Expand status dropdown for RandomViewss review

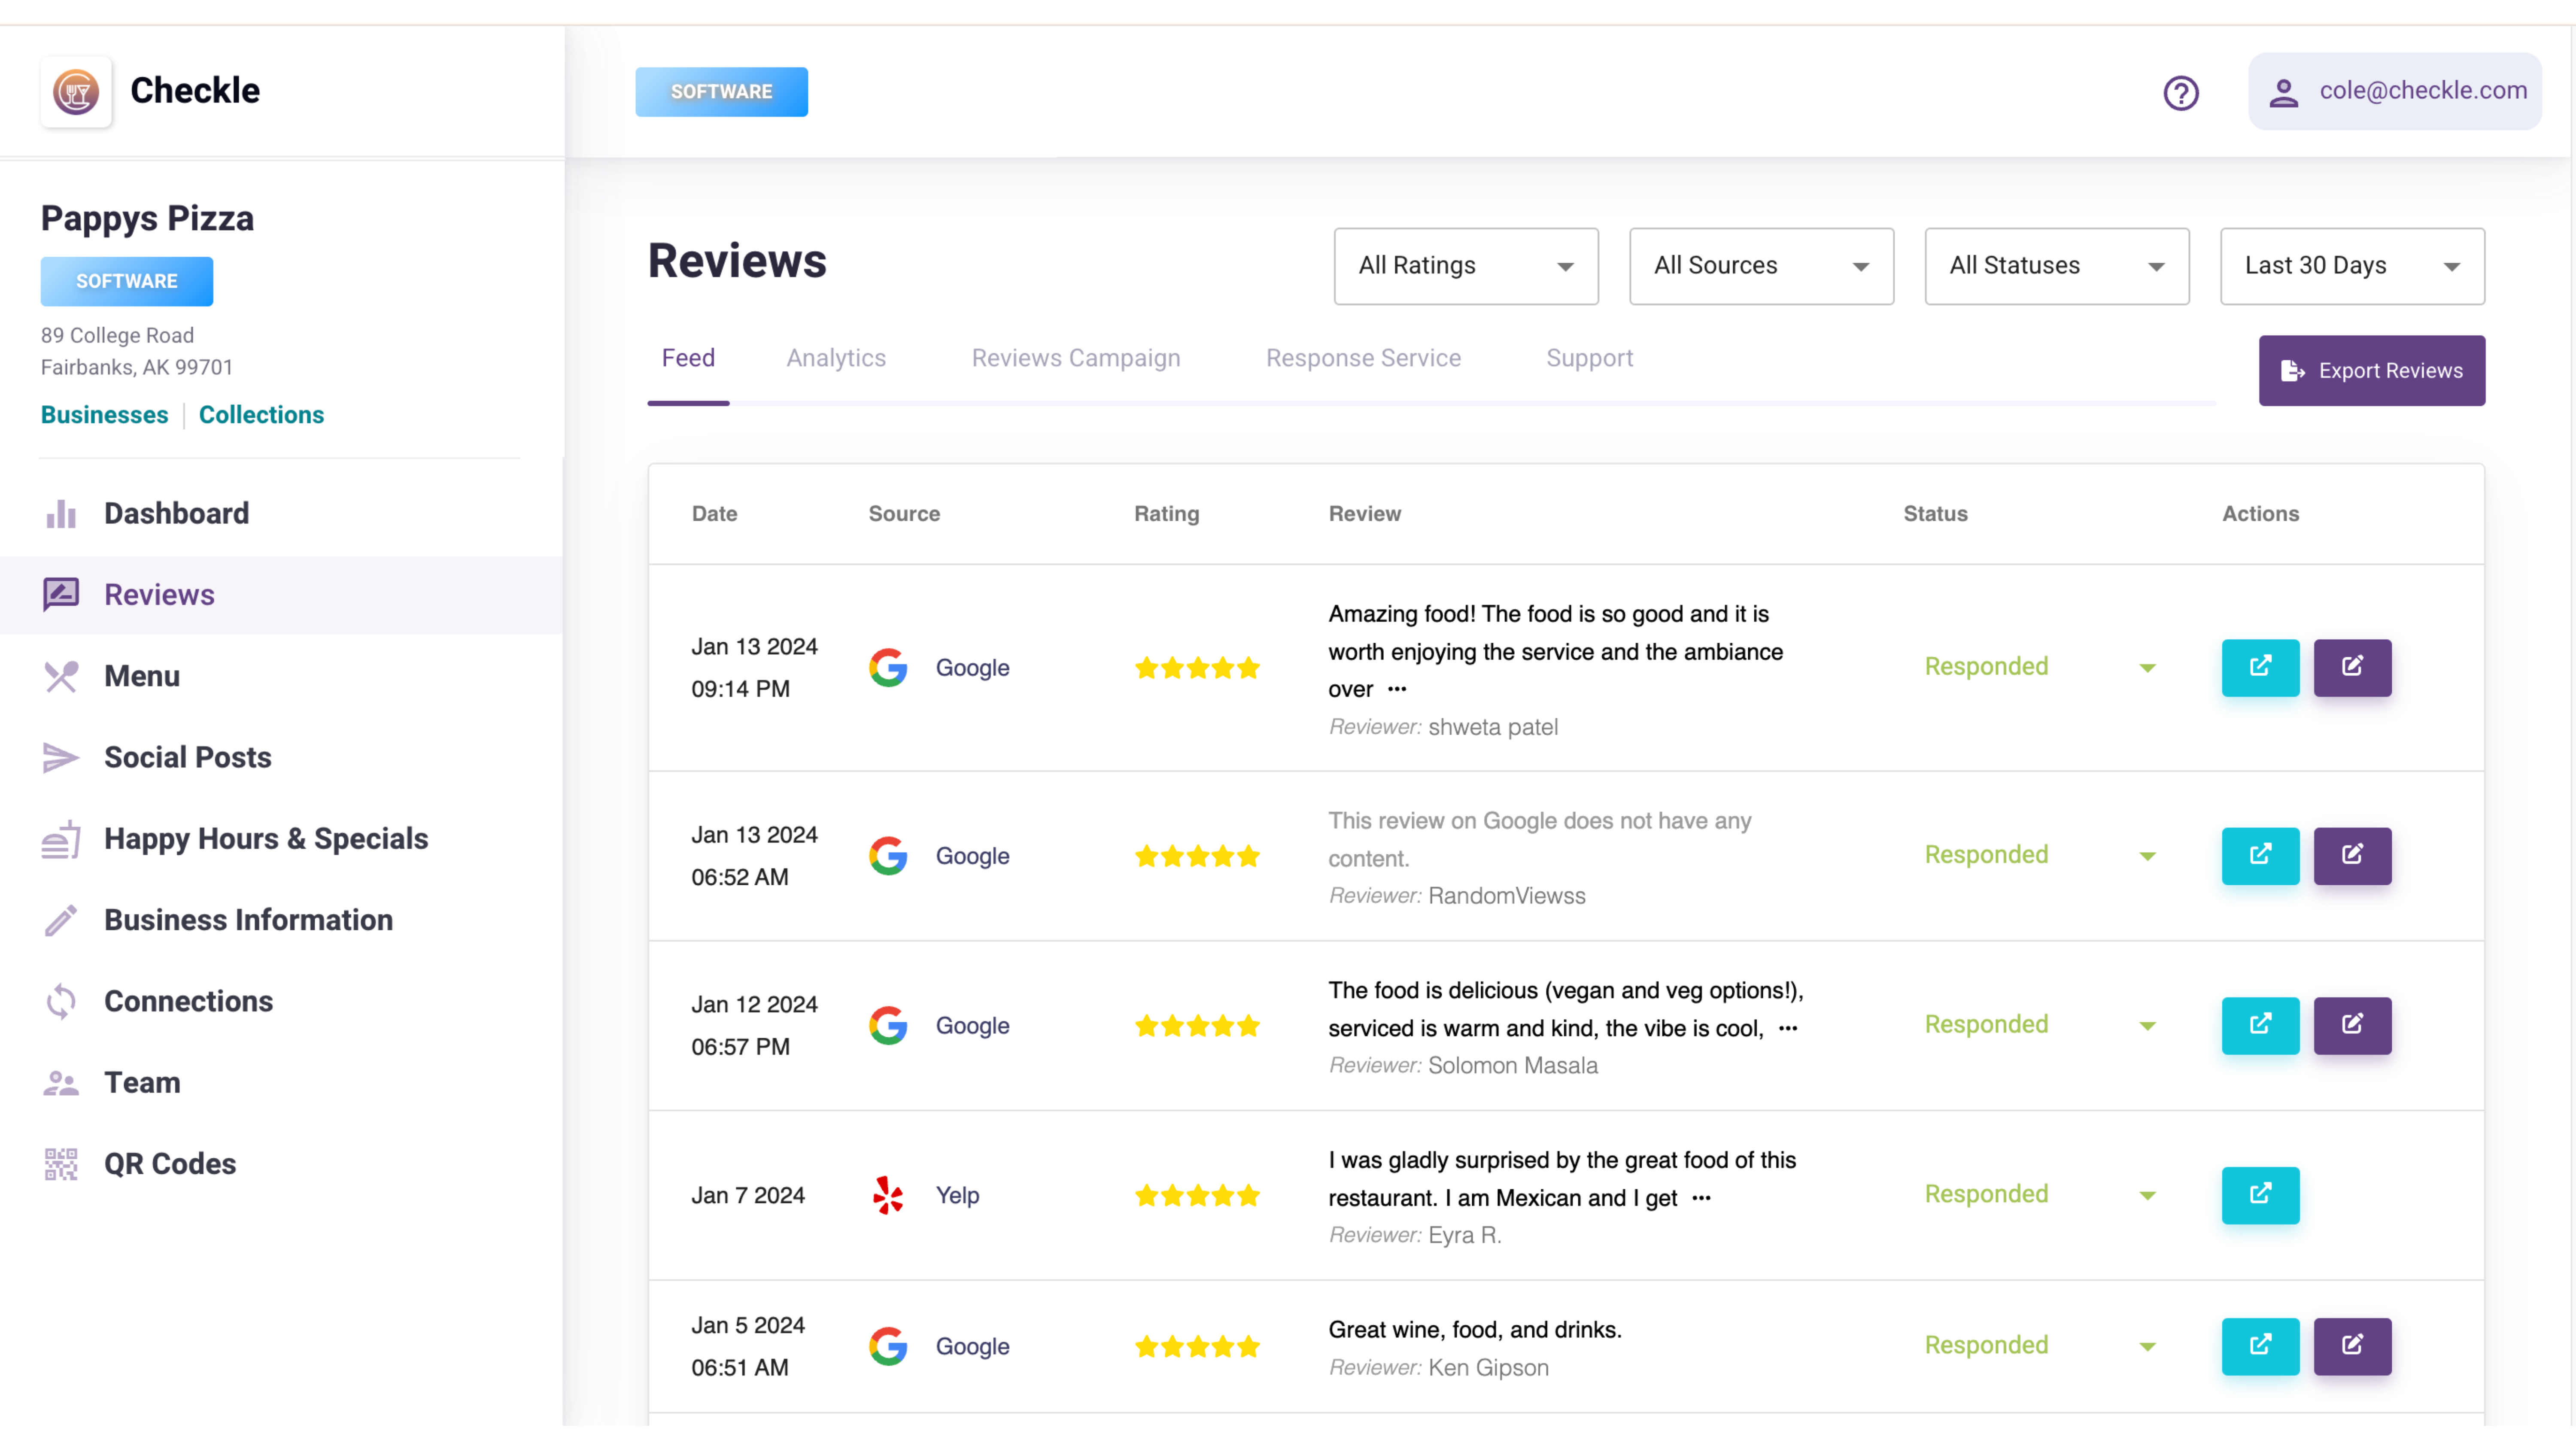(2147, 856)
